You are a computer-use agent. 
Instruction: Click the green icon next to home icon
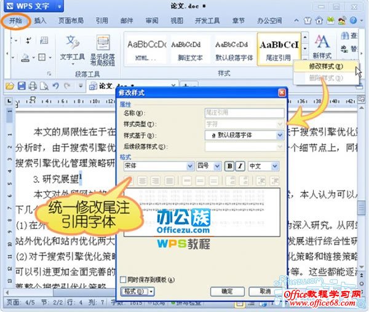[330, 21]
